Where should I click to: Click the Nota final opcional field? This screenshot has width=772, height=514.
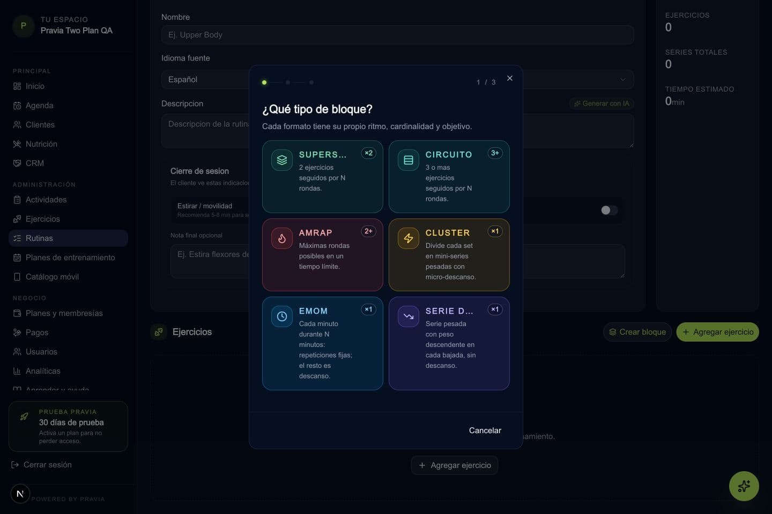click(397, 261)
